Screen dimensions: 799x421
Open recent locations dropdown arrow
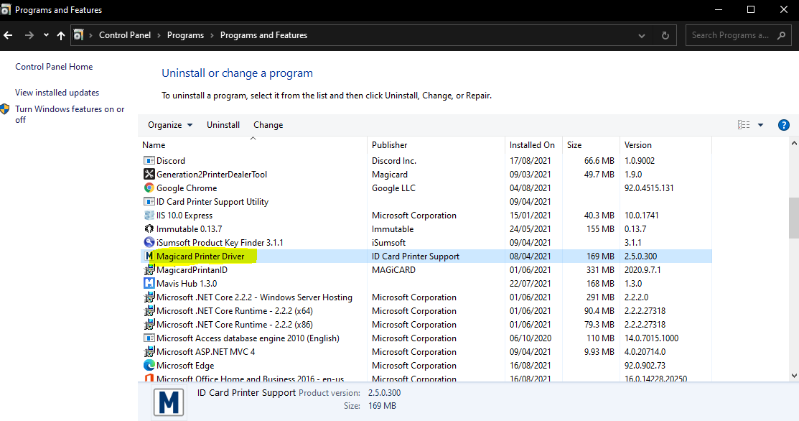tap(46, 35)
